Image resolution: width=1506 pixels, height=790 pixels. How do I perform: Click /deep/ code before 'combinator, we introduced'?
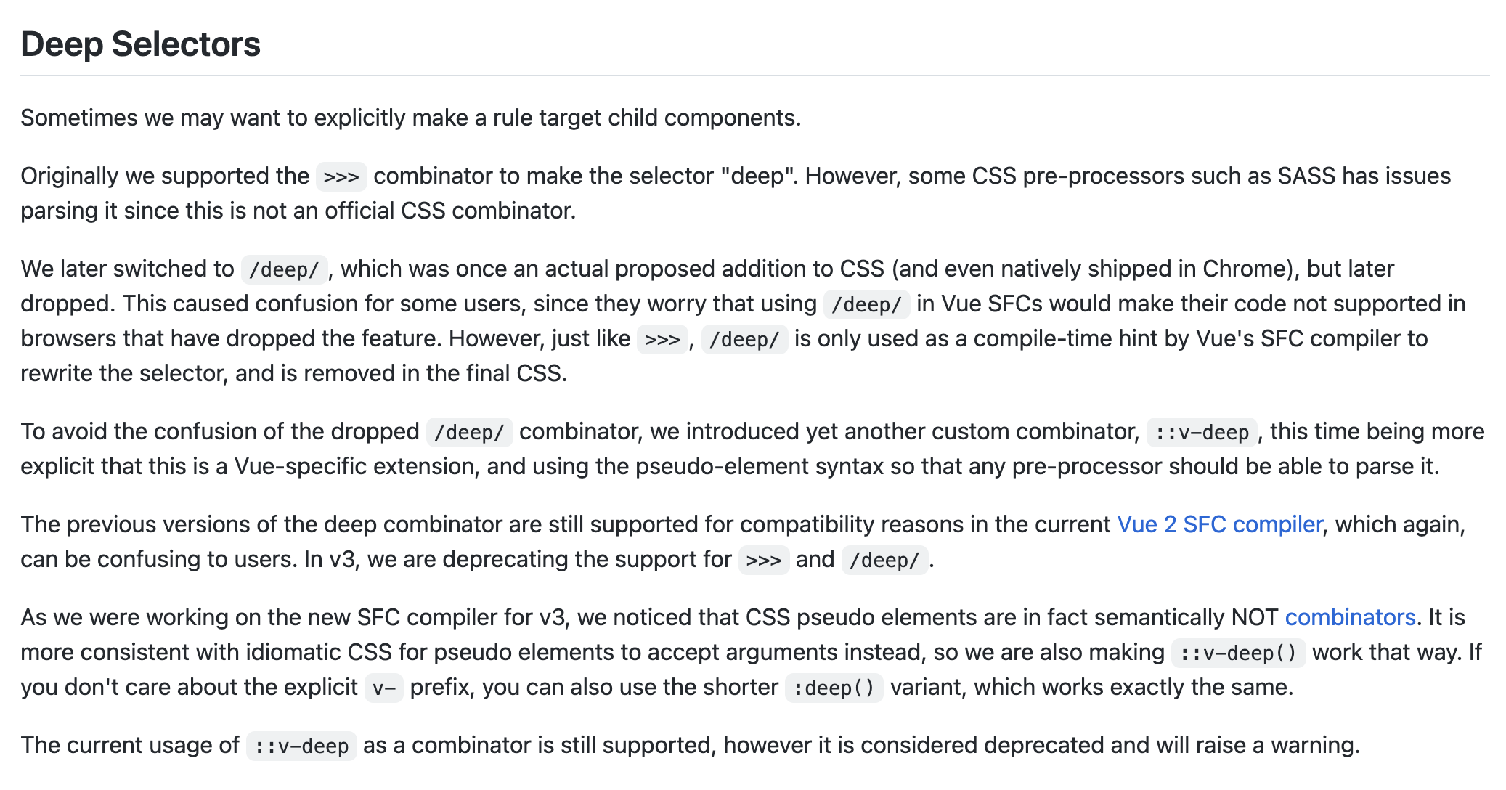(x=469, y=432)
